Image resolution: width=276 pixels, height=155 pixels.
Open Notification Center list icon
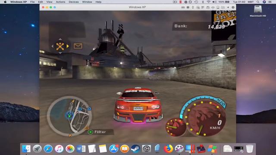tap(270, 2)
